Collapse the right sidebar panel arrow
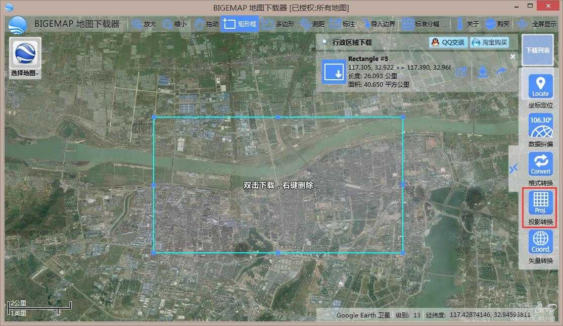Image resolution: width=563 pixels, height=326 pixels. click(513, 169)
